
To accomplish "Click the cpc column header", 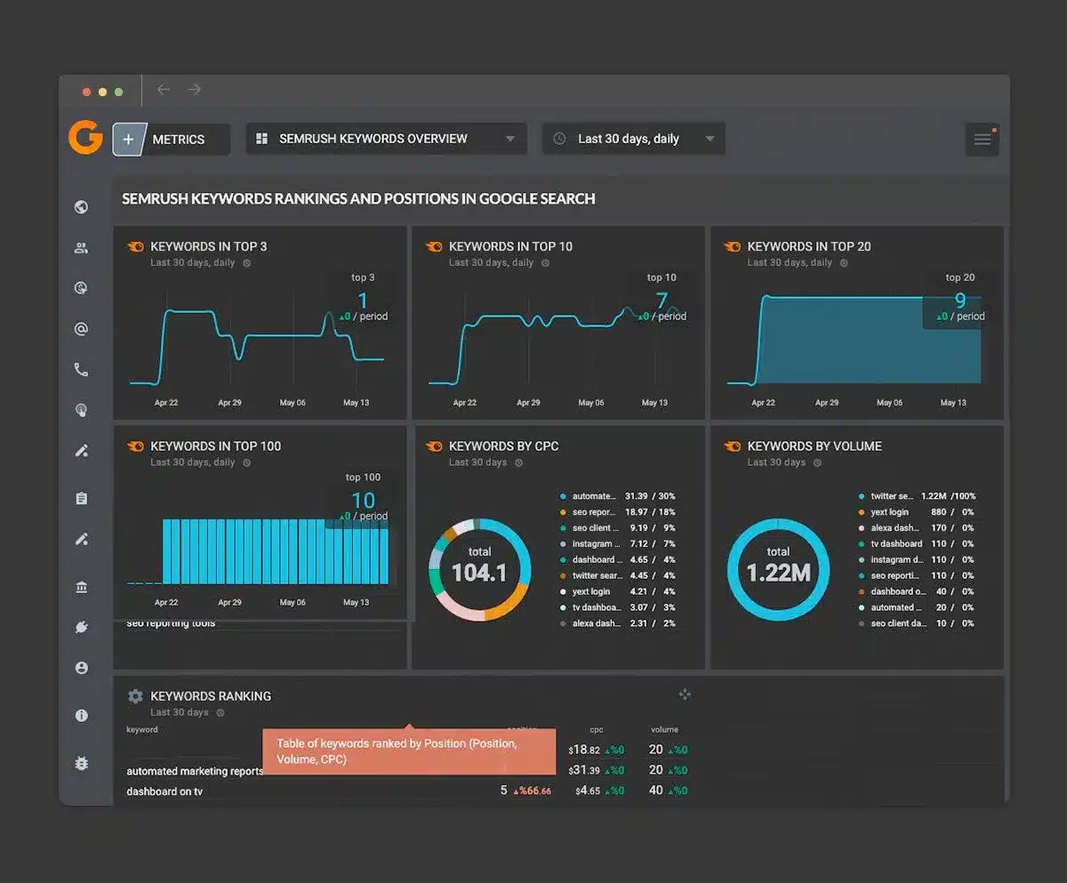I will point(597,730).
